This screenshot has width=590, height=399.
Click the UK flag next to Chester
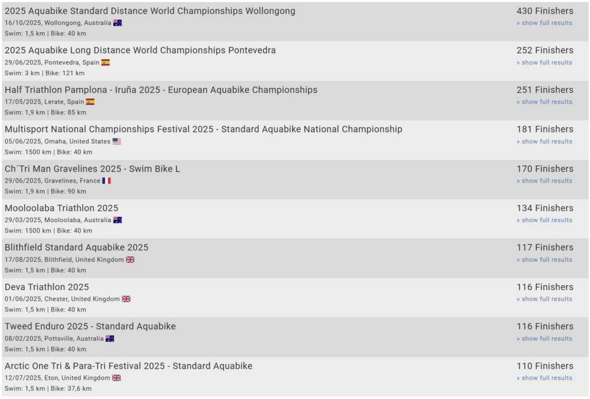pyautogui.click(x=126, y=299)
